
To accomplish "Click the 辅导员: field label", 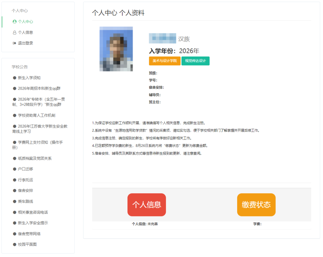I will tap(155, 95).
